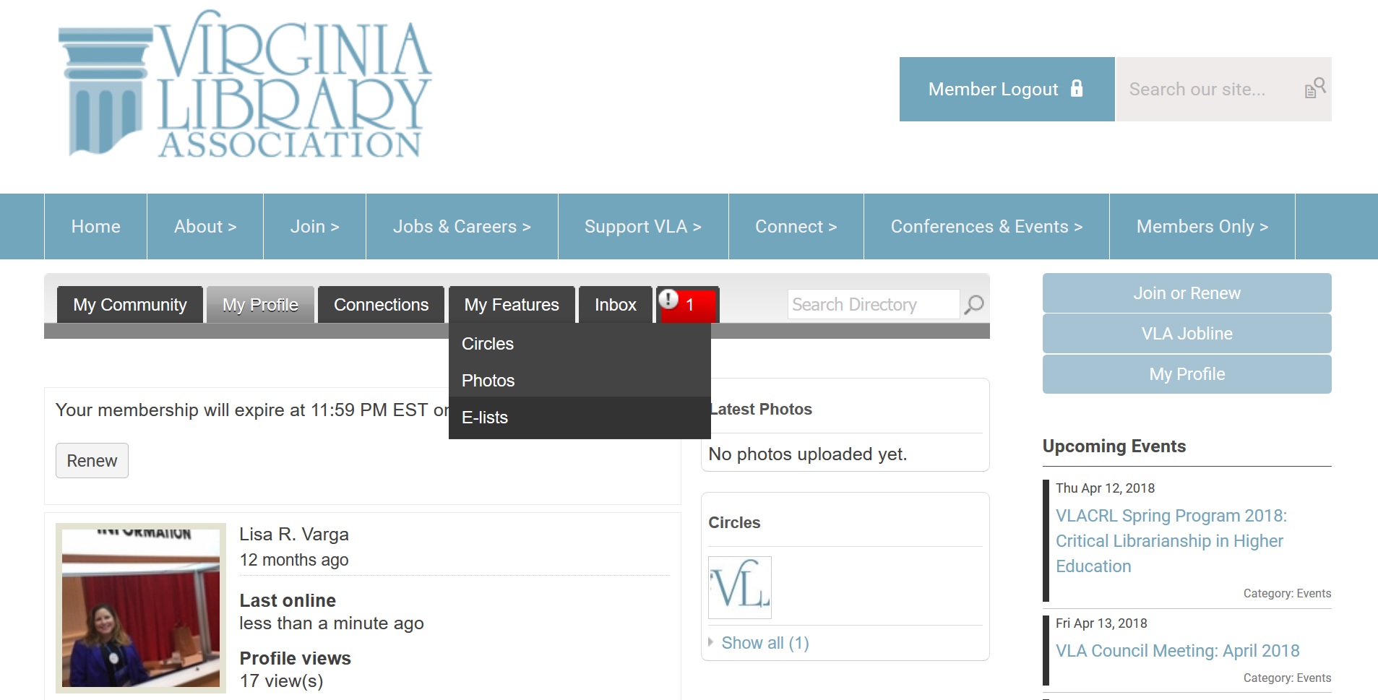Switch to the My Profile tab
The height and width of the screenshot is (700, 1378).
click(x=260, y=304)
